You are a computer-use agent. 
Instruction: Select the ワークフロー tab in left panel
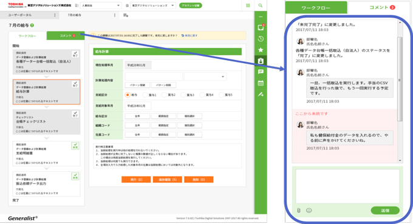click(27, 36)
